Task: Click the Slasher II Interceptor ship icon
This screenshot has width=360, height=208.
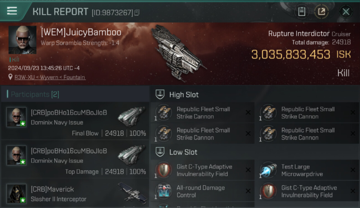Action: [x=132, y=193]
